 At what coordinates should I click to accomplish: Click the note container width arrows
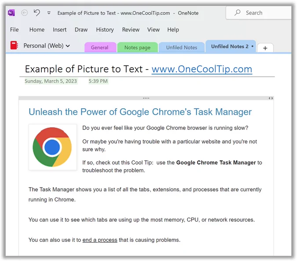coord(271,98)
